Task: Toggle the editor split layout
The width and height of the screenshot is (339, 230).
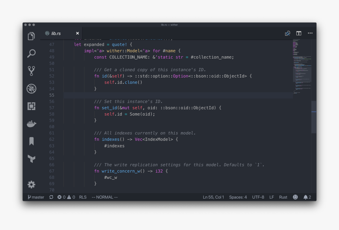Action: 298,33
